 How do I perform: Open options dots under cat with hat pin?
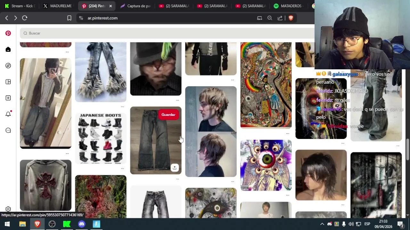pyautogui.click(x=177, y=100)
